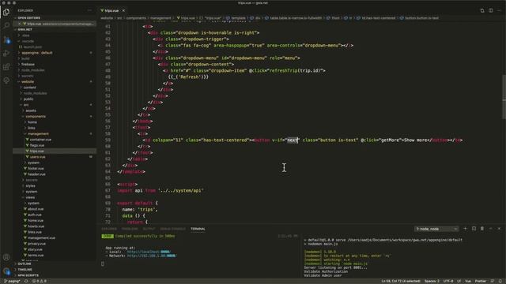Open the localhost URL in terminal
The width and height of the screenshot is (506, 284).
(x=149, y=252)
